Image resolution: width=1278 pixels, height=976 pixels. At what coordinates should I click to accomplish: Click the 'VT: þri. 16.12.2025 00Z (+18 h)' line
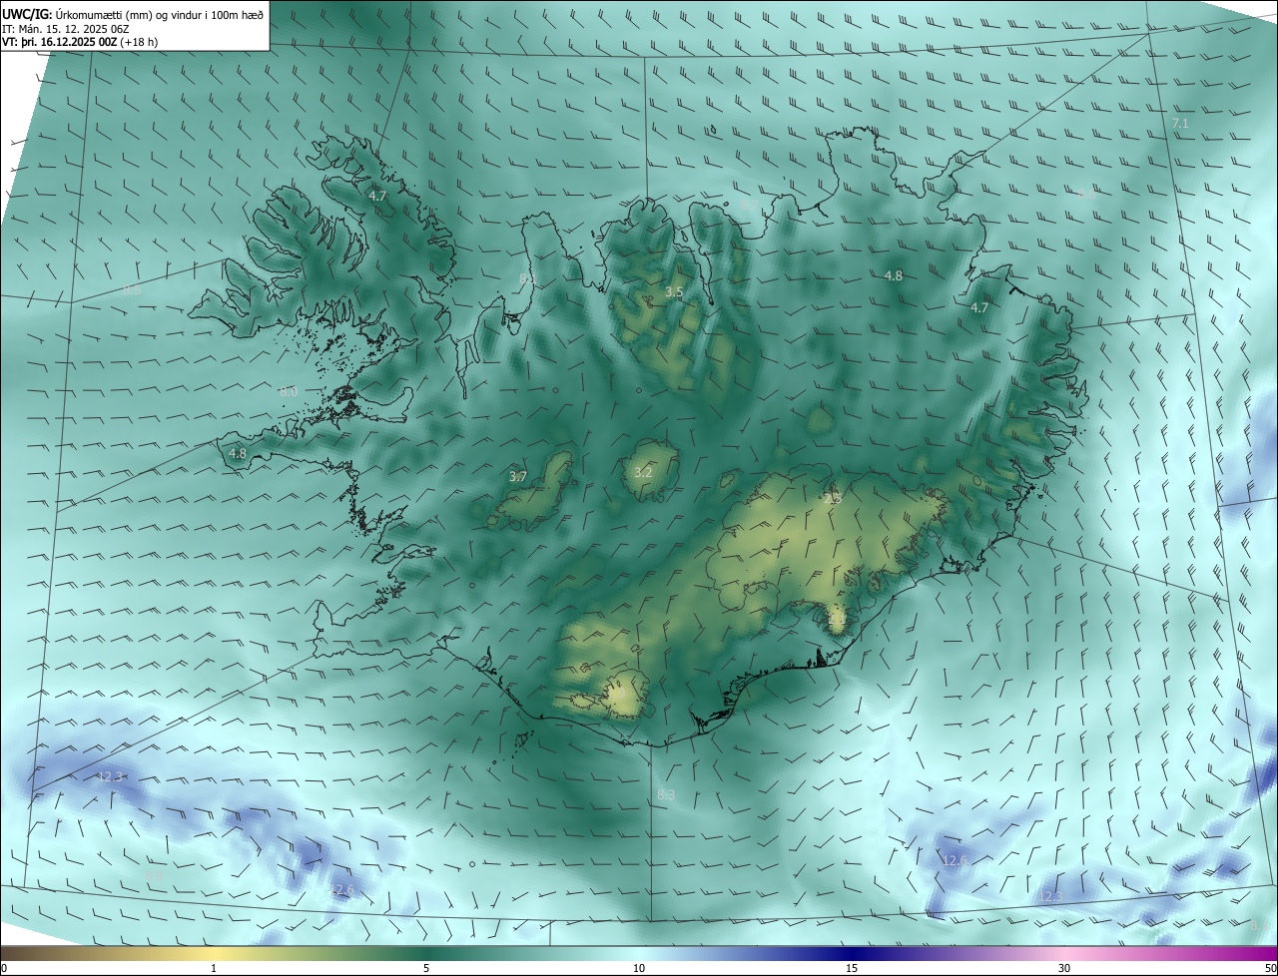click(80, 42)
